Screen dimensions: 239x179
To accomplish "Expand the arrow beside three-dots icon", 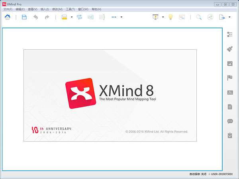I will (121, 17).
